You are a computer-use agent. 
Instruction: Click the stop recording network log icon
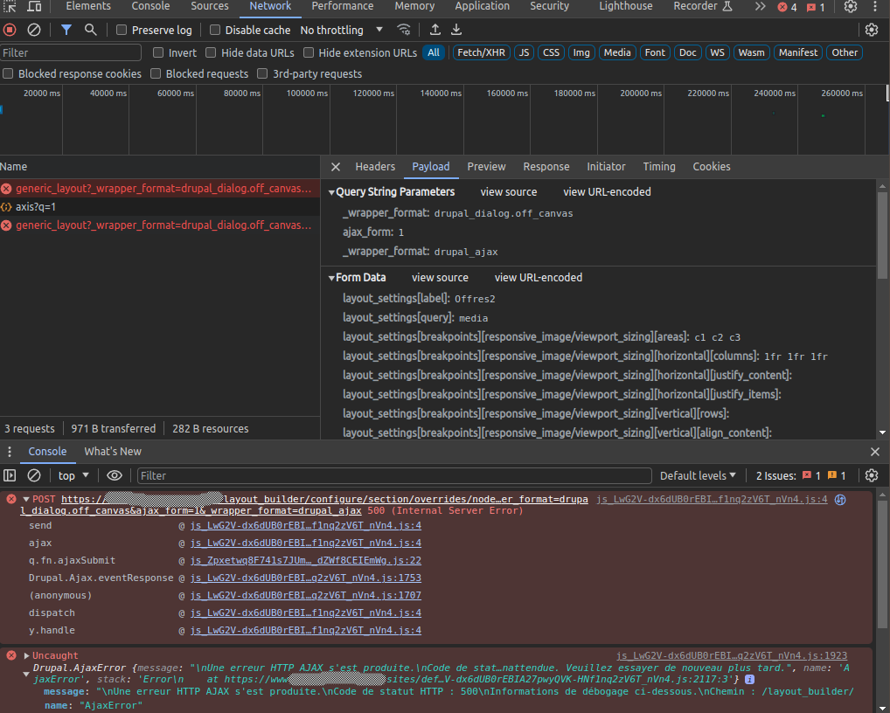point(10,30)
